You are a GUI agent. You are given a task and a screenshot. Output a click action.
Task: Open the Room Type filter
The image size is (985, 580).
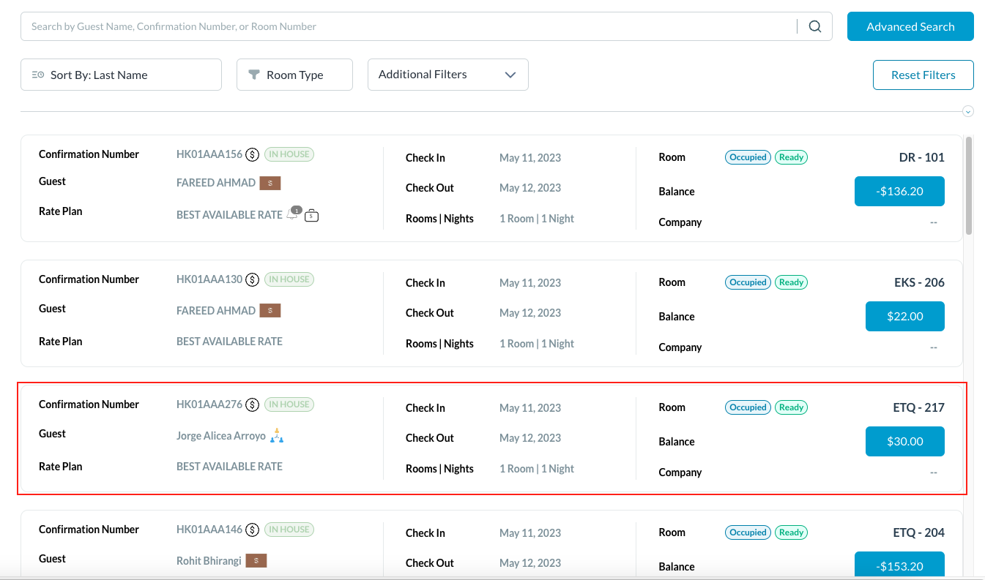pyautogui.click(x=294, y=75)
